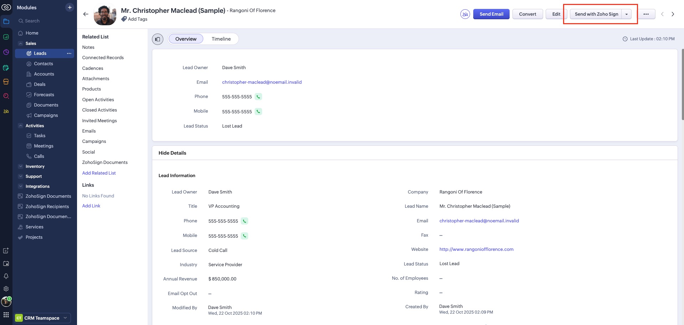Click the plus icon next to Modules
Screen dimensions: 684x325
pyautogui.click(x=70, y=7)
